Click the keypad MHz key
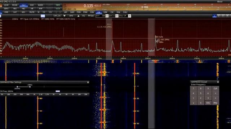The width and height of the screenshot is (231, 129). pos(215,103)
